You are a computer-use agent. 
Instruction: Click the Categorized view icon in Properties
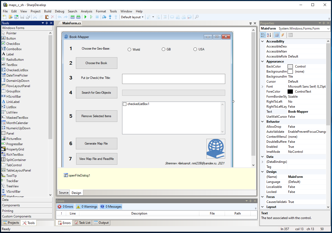(x=263, y=35)
